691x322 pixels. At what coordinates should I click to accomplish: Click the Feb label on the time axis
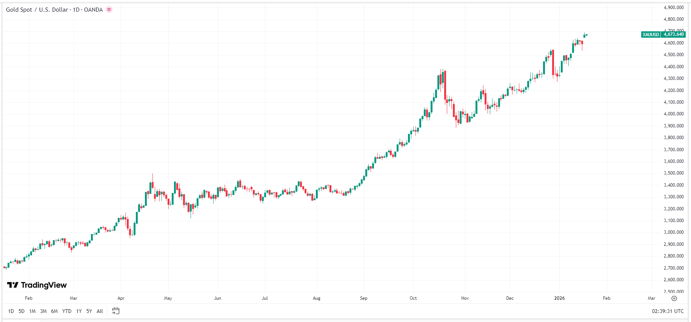pos(28,298)
